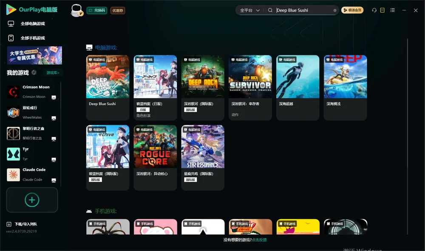Select the Deep Blue Sushi game card
This screenshot has height=251, width=425.
pos(108,88)
